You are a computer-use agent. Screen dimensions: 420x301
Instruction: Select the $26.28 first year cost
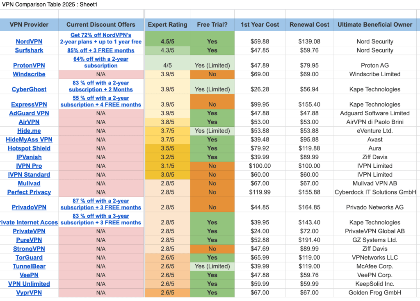click(260, 87)
